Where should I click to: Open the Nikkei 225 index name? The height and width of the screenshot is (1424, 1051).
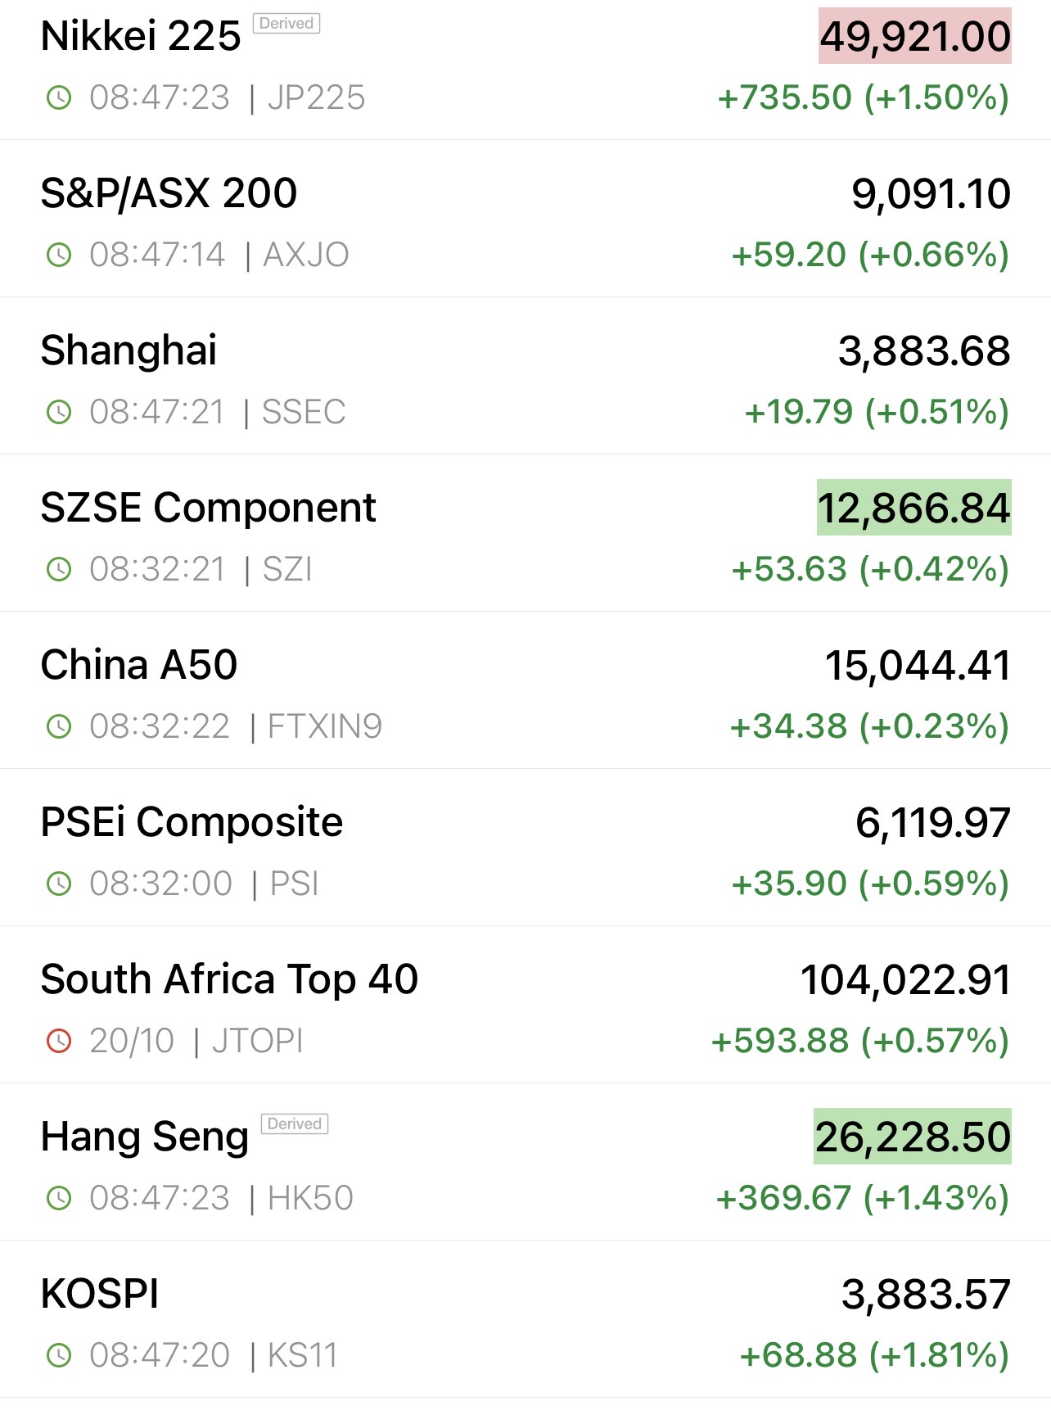click(x=141, y=37)
